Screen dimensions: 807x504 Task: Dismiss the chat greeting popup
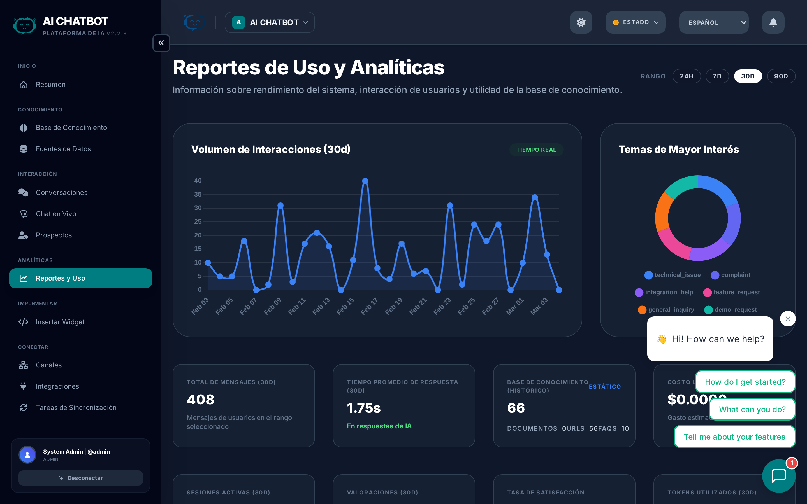pyautogui.click(x=788, y=319)
